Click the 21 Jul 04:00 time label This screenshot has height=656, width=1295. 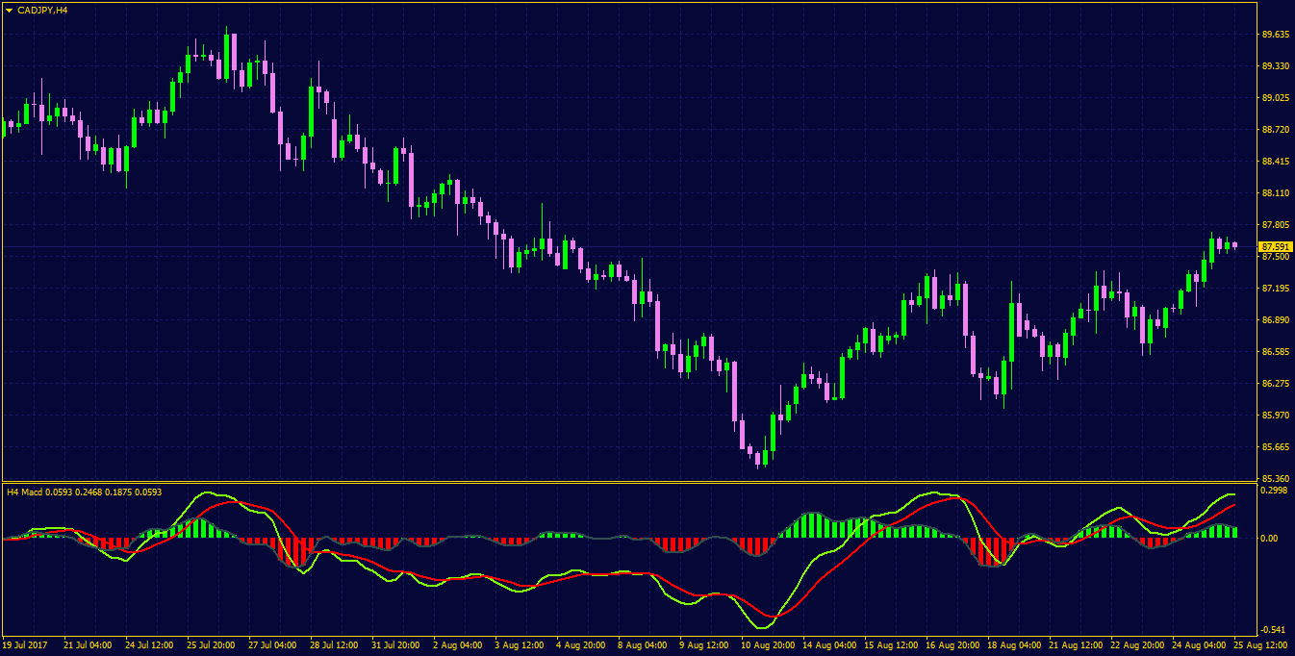point(88,646)
